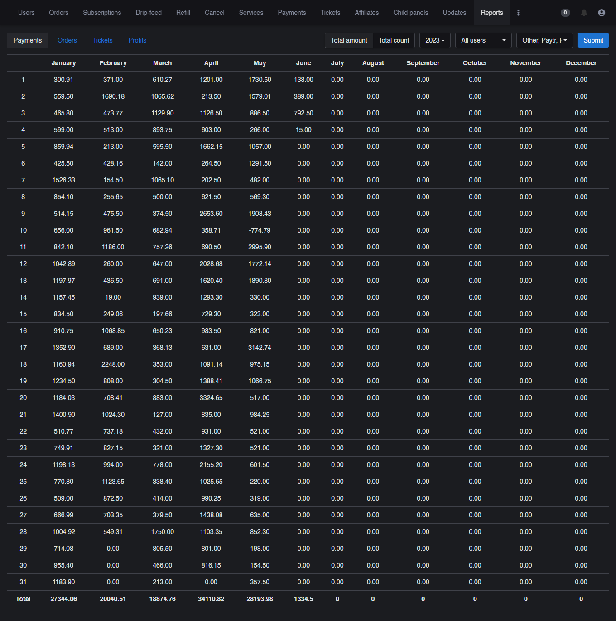Select the May total 28193.98
Viewport: 616px width, 621px height.
260,599
